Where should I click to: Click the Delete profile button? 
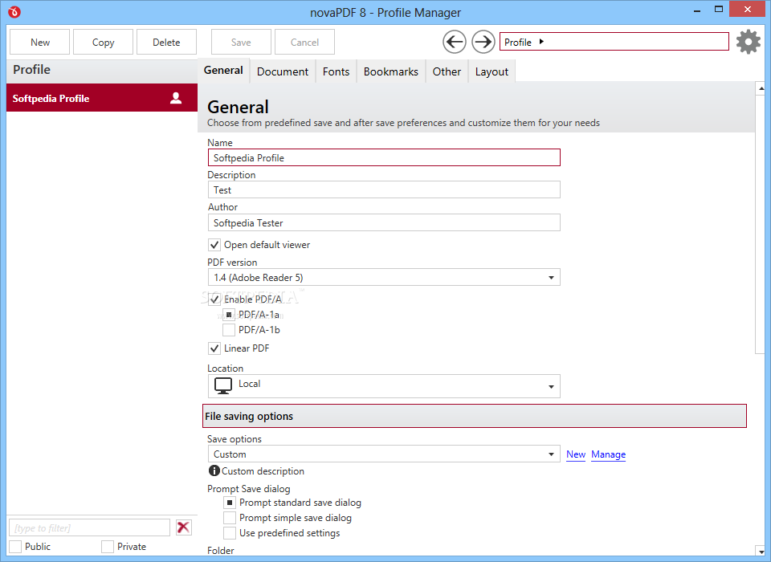tap(166, 42)
